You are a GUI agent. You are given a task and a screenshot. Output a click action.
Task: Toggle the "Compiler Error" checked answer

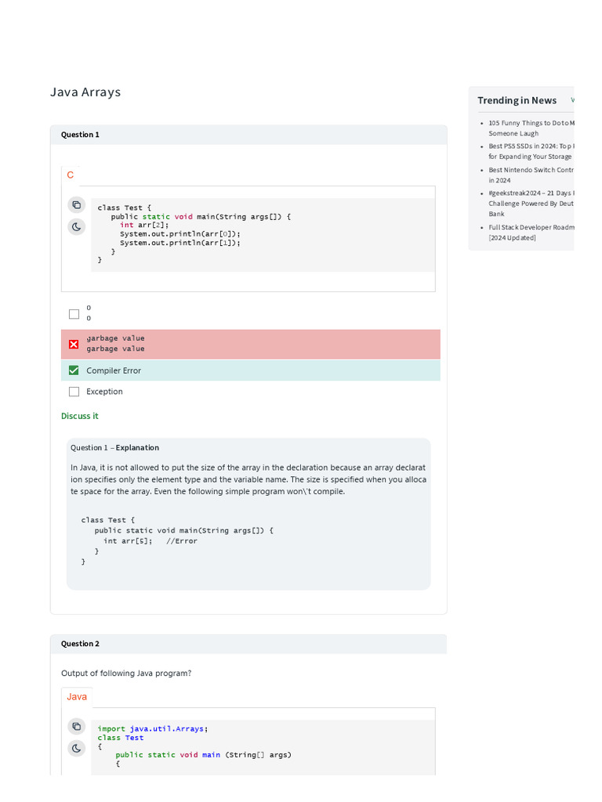click(x=74, y=370)
